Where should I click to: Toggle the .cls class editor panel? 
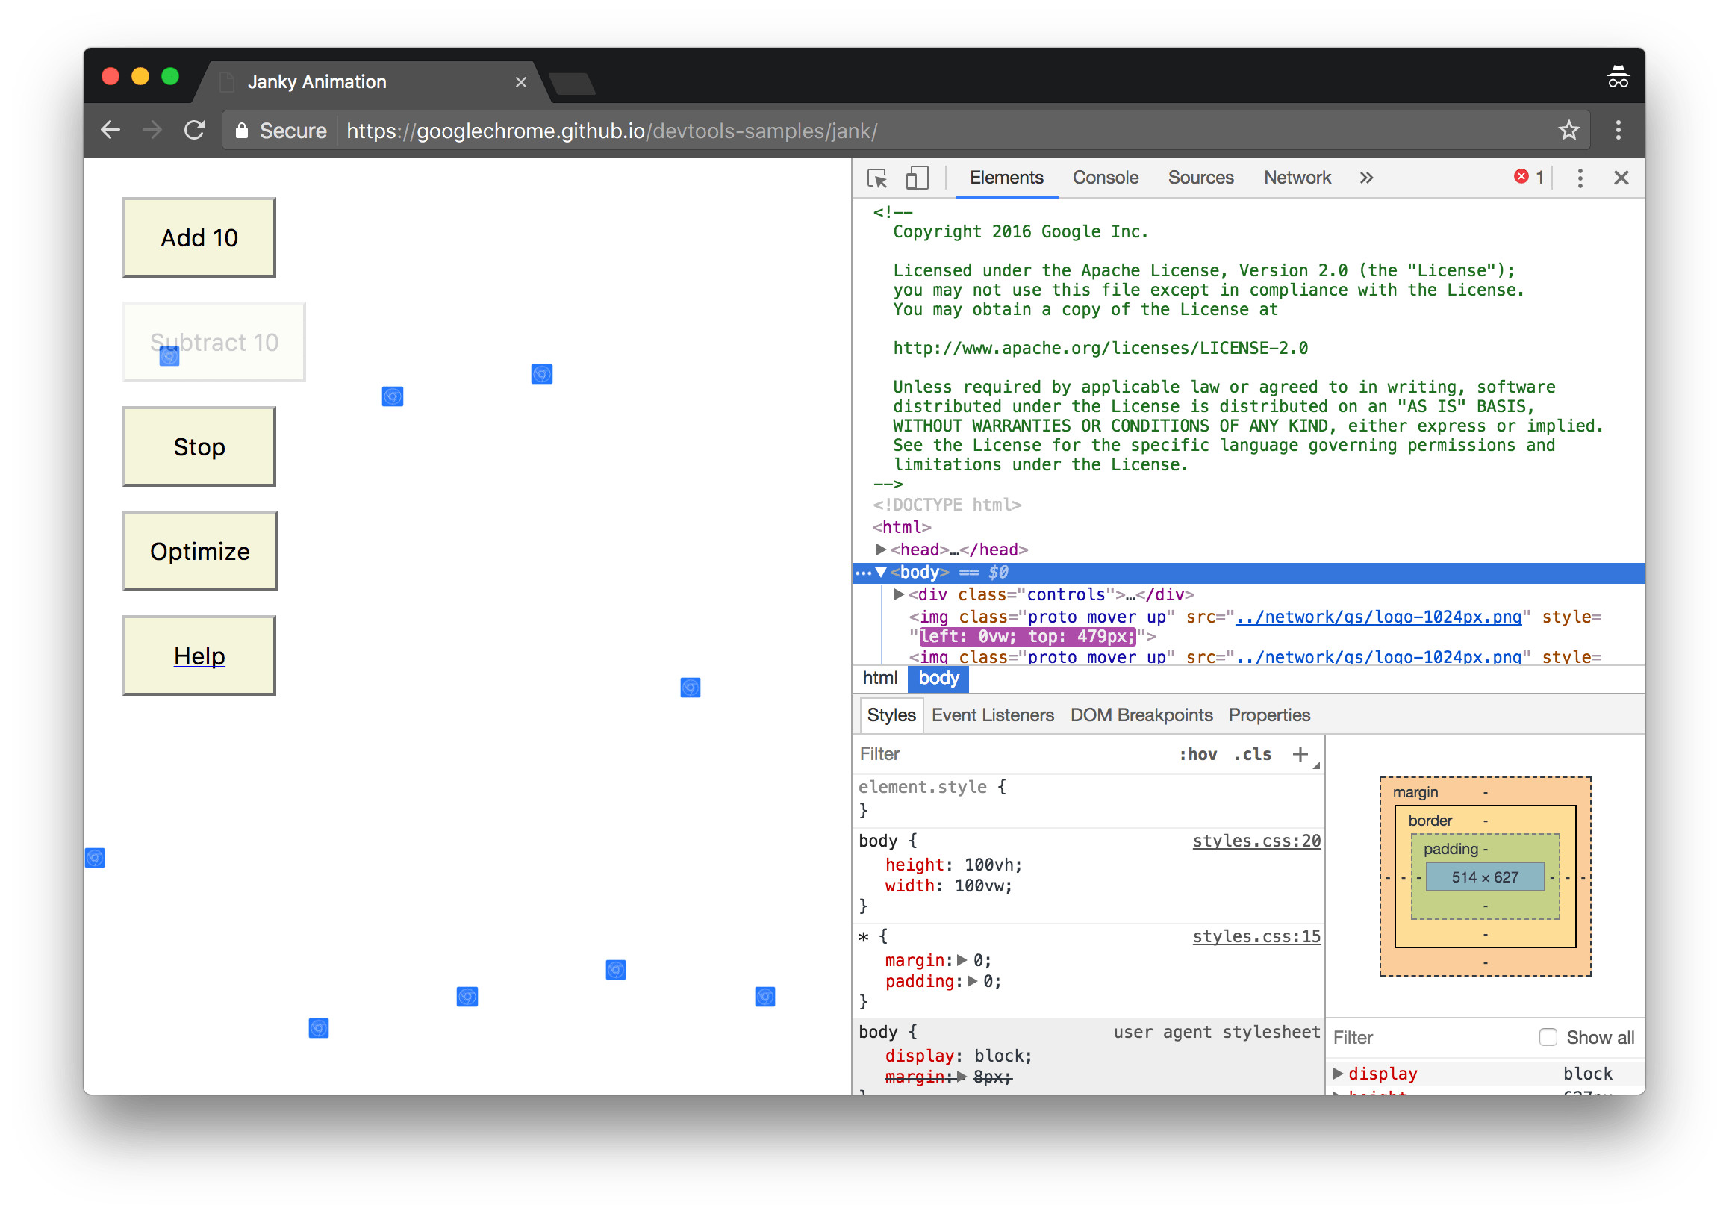pyautogui.click(x=1252, y=755)
